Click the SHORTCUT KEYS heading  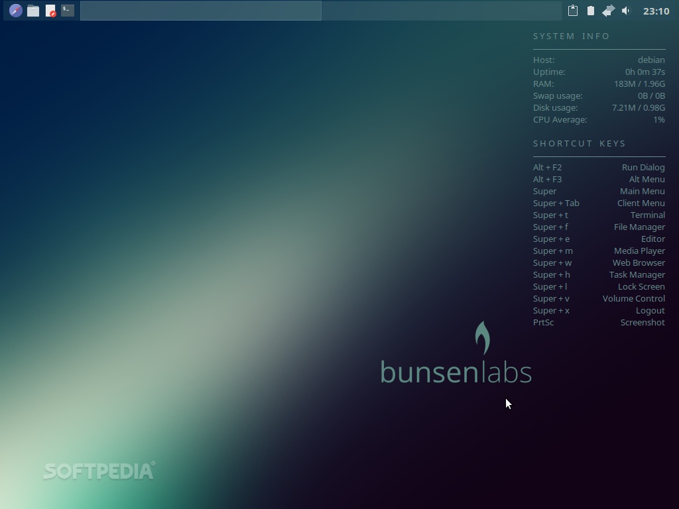tap(579, 144)
